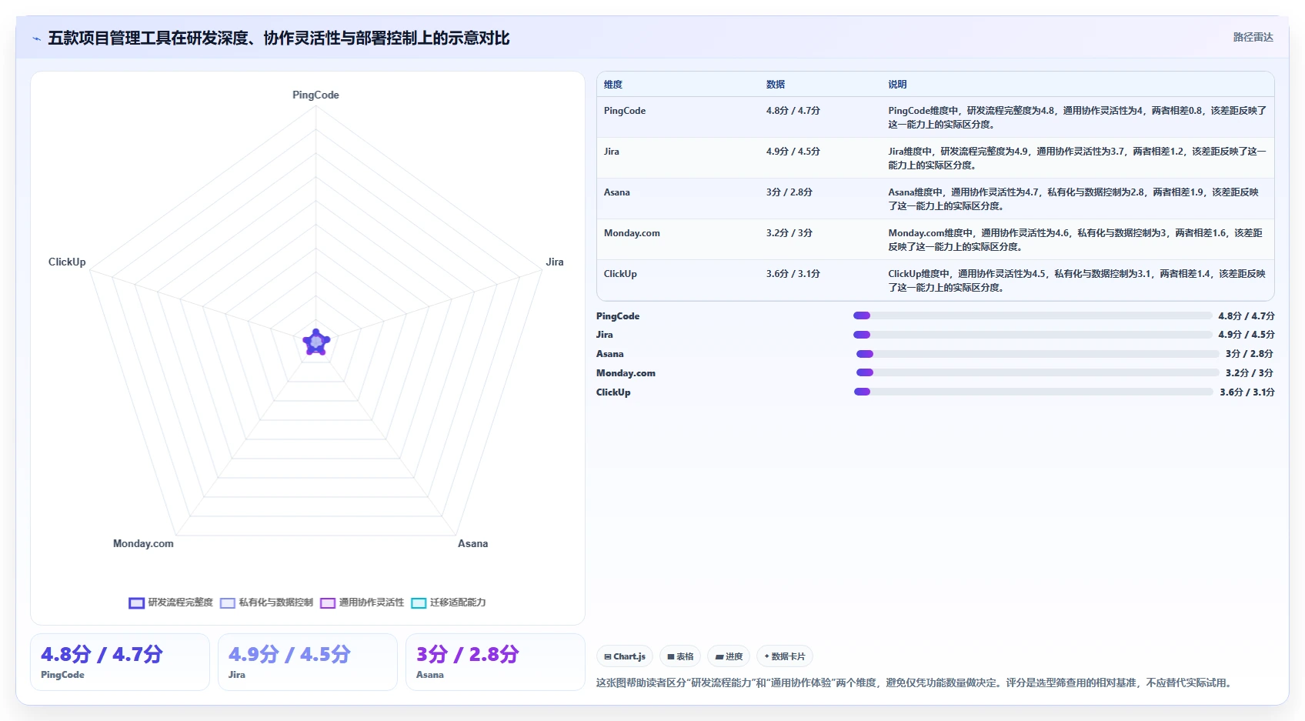Click the 4.8分 / 4.7分 table cell
The width and height of the screenshot is (1305, 721).
coord(793,111)
